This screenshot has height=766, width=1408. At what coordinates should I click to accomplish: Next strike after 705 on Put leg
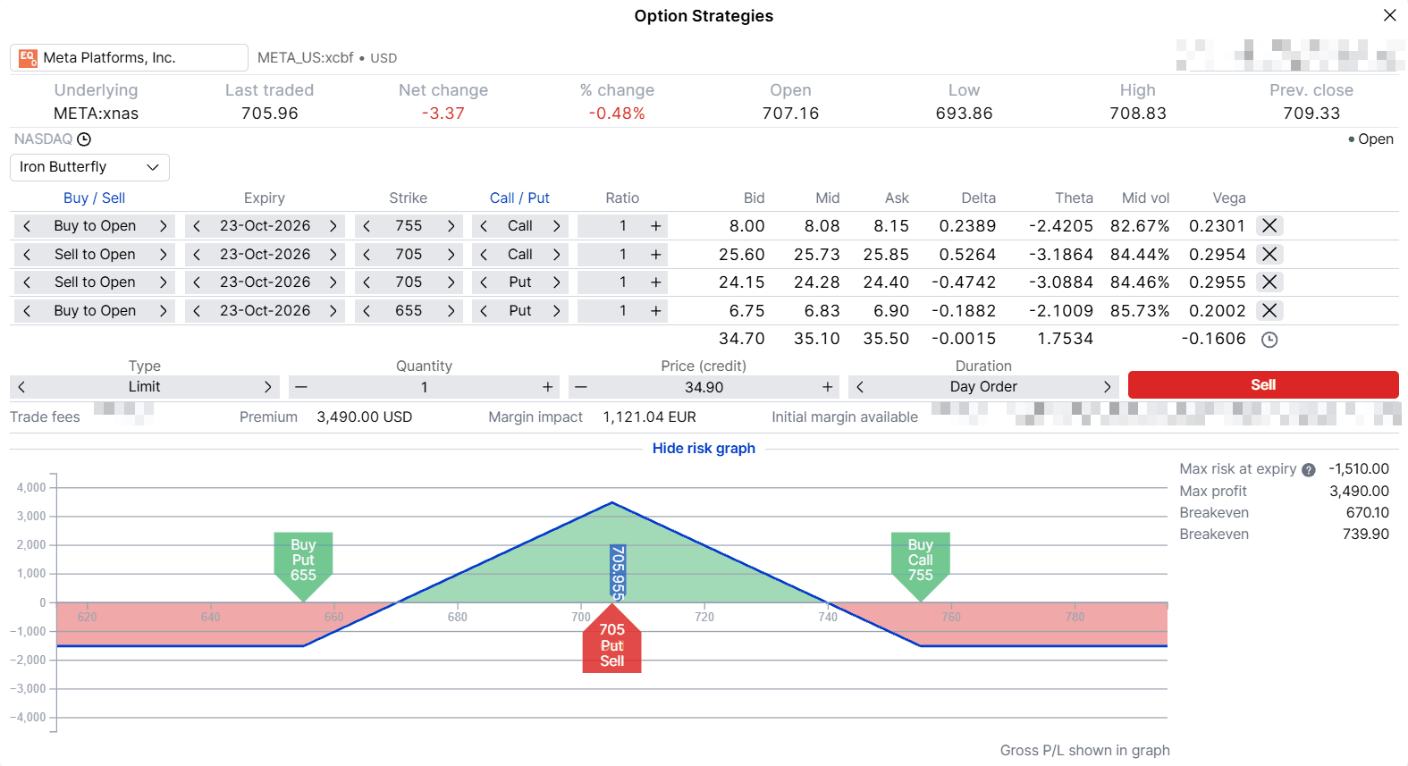tap(451, 282)
